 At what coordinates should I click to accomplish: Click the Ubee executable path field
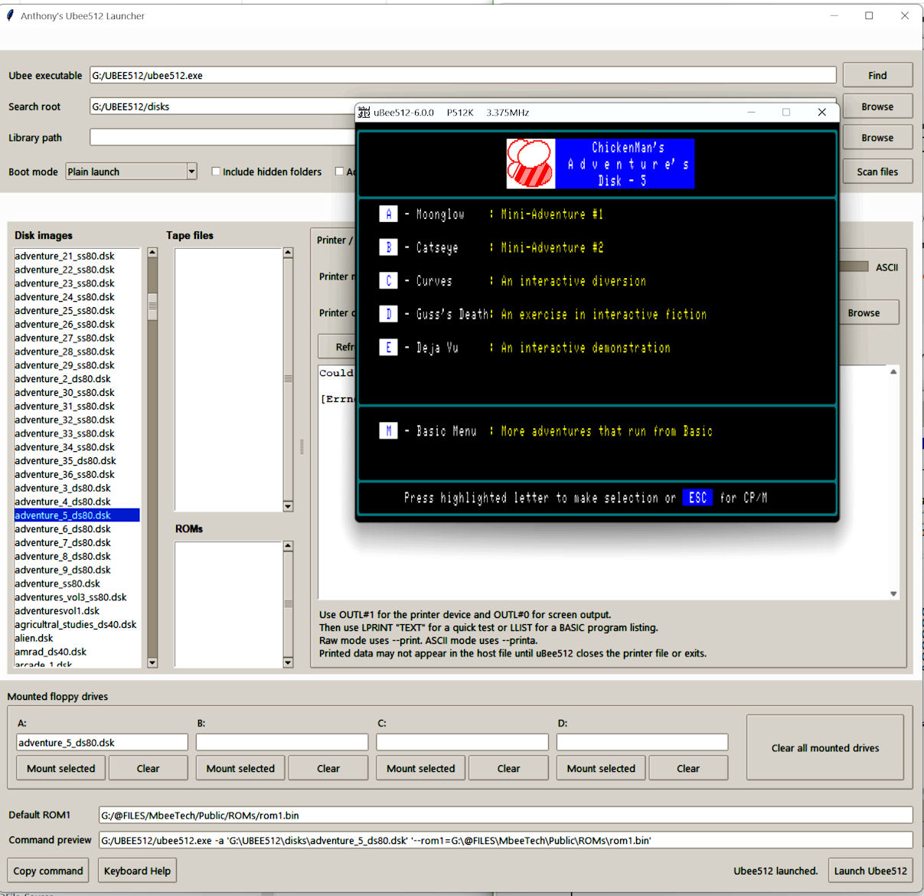click(462, 75)
